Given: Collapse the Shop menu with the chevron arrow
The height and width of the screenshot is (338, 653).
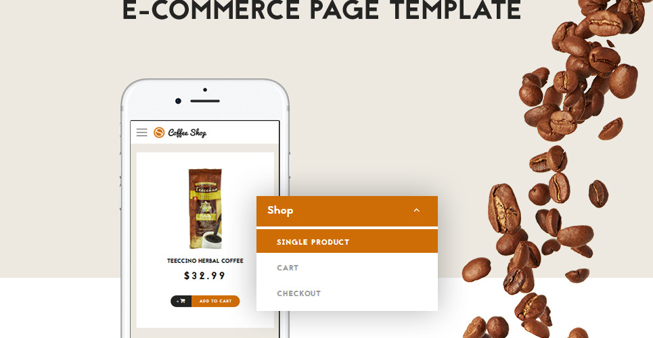Looking at the screenshot, I should coord(416,211).
